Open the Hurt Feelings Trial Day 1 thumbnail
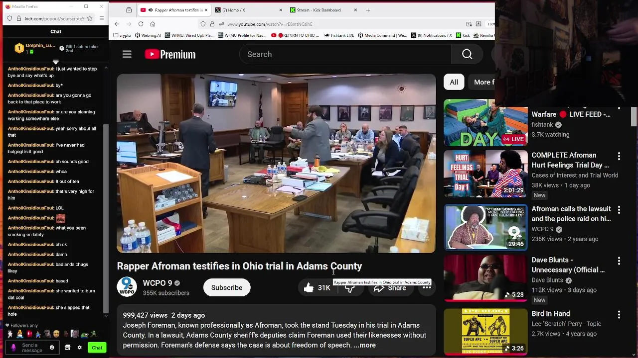The image size is (638, 358). [485, 174]
